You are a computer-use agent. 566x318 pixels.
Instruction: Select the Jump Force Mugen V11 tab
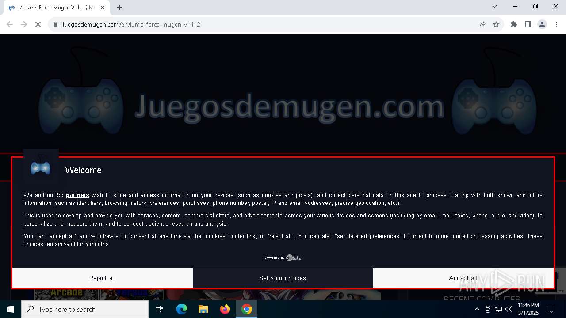[x=57, y=8]
